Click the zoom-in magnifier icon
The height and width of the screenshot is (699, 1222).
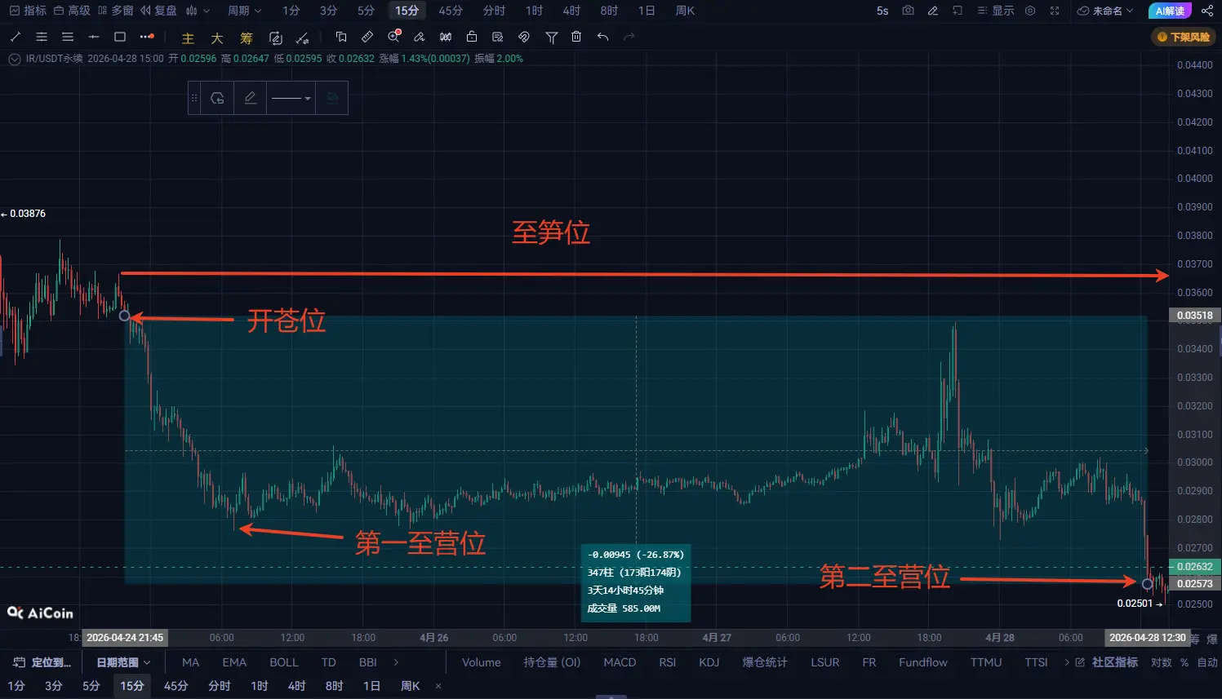[x=394, y=37]
